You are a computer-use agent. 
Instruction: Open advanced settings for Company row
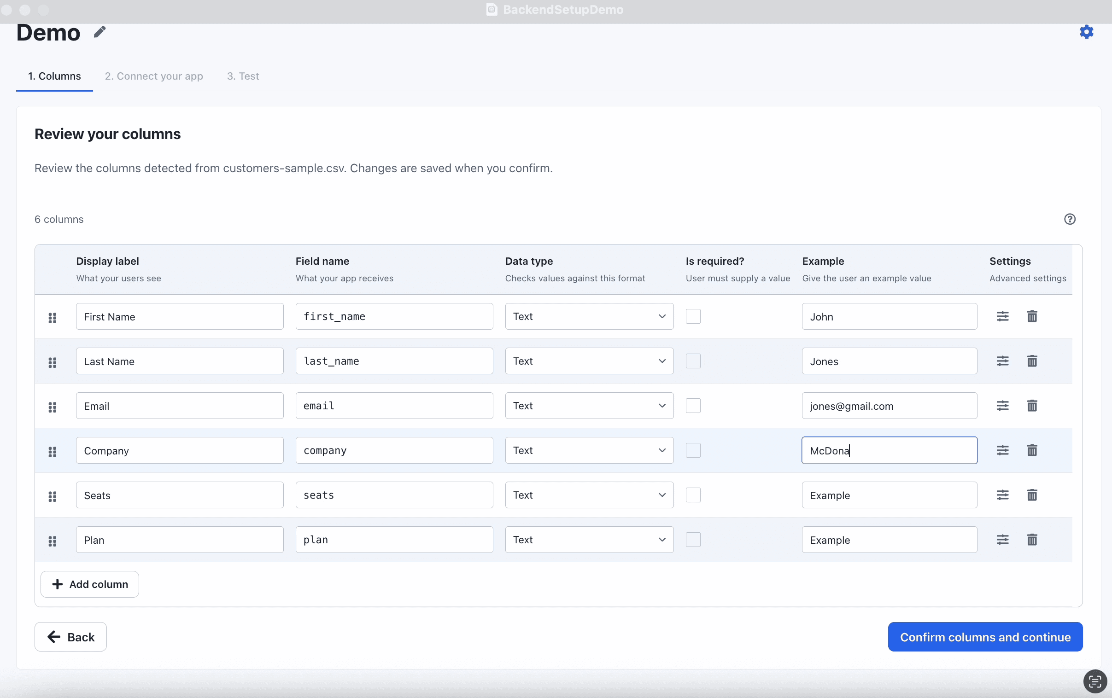point(1002,450)
